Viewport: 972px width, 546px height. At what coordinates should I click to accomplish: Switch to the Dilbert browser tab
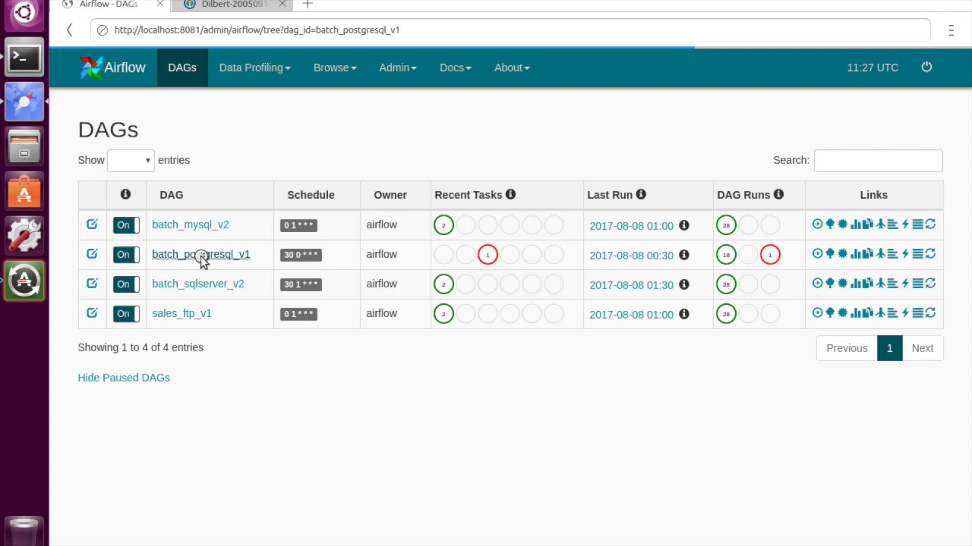(x=230, y=4)
